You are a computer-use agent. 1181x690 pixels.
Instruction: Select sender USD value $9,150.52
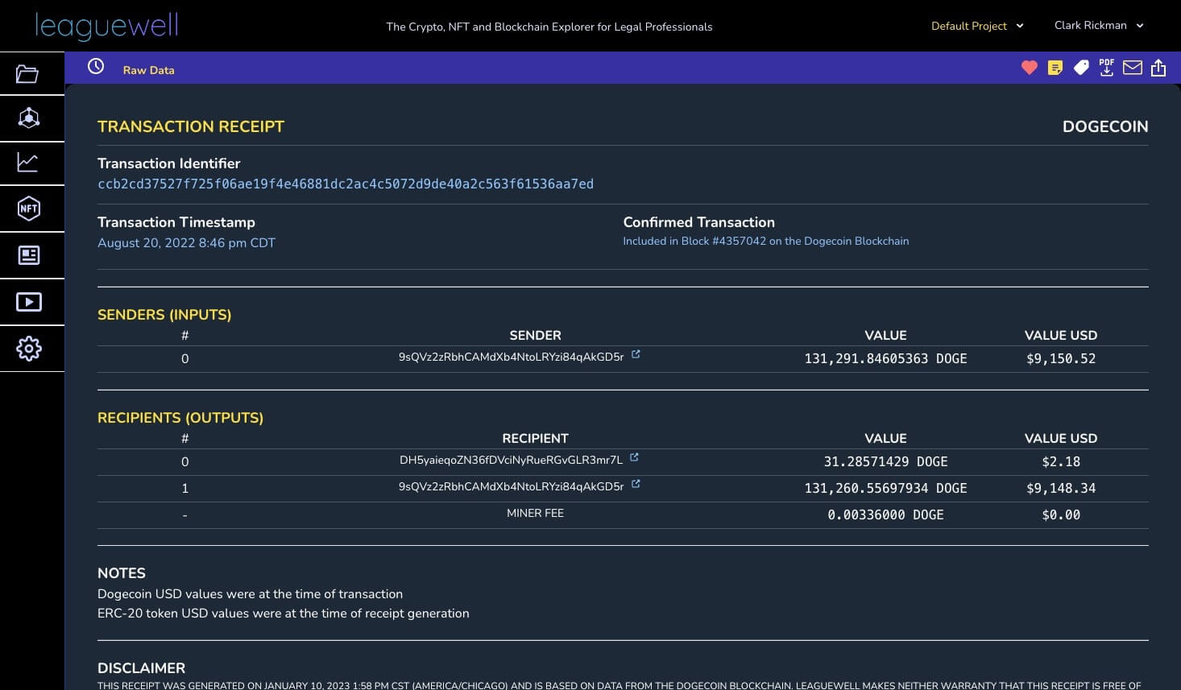click(1061, 358)
